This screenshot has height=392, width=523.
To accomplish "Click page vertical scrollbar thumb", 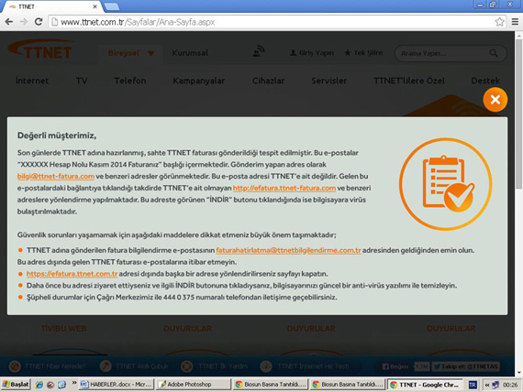I will point(518,114).
